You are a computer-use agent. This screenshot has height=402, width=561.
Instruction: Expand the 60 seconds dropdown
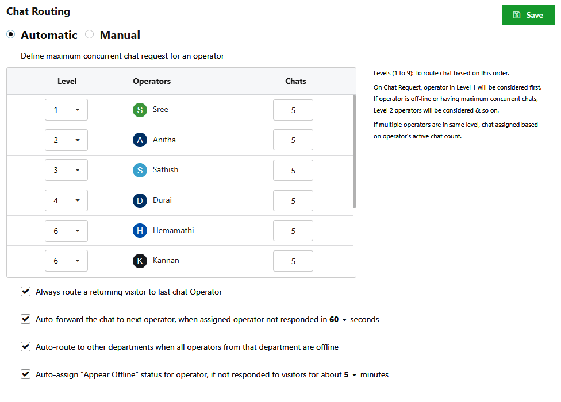pos(338,319)
